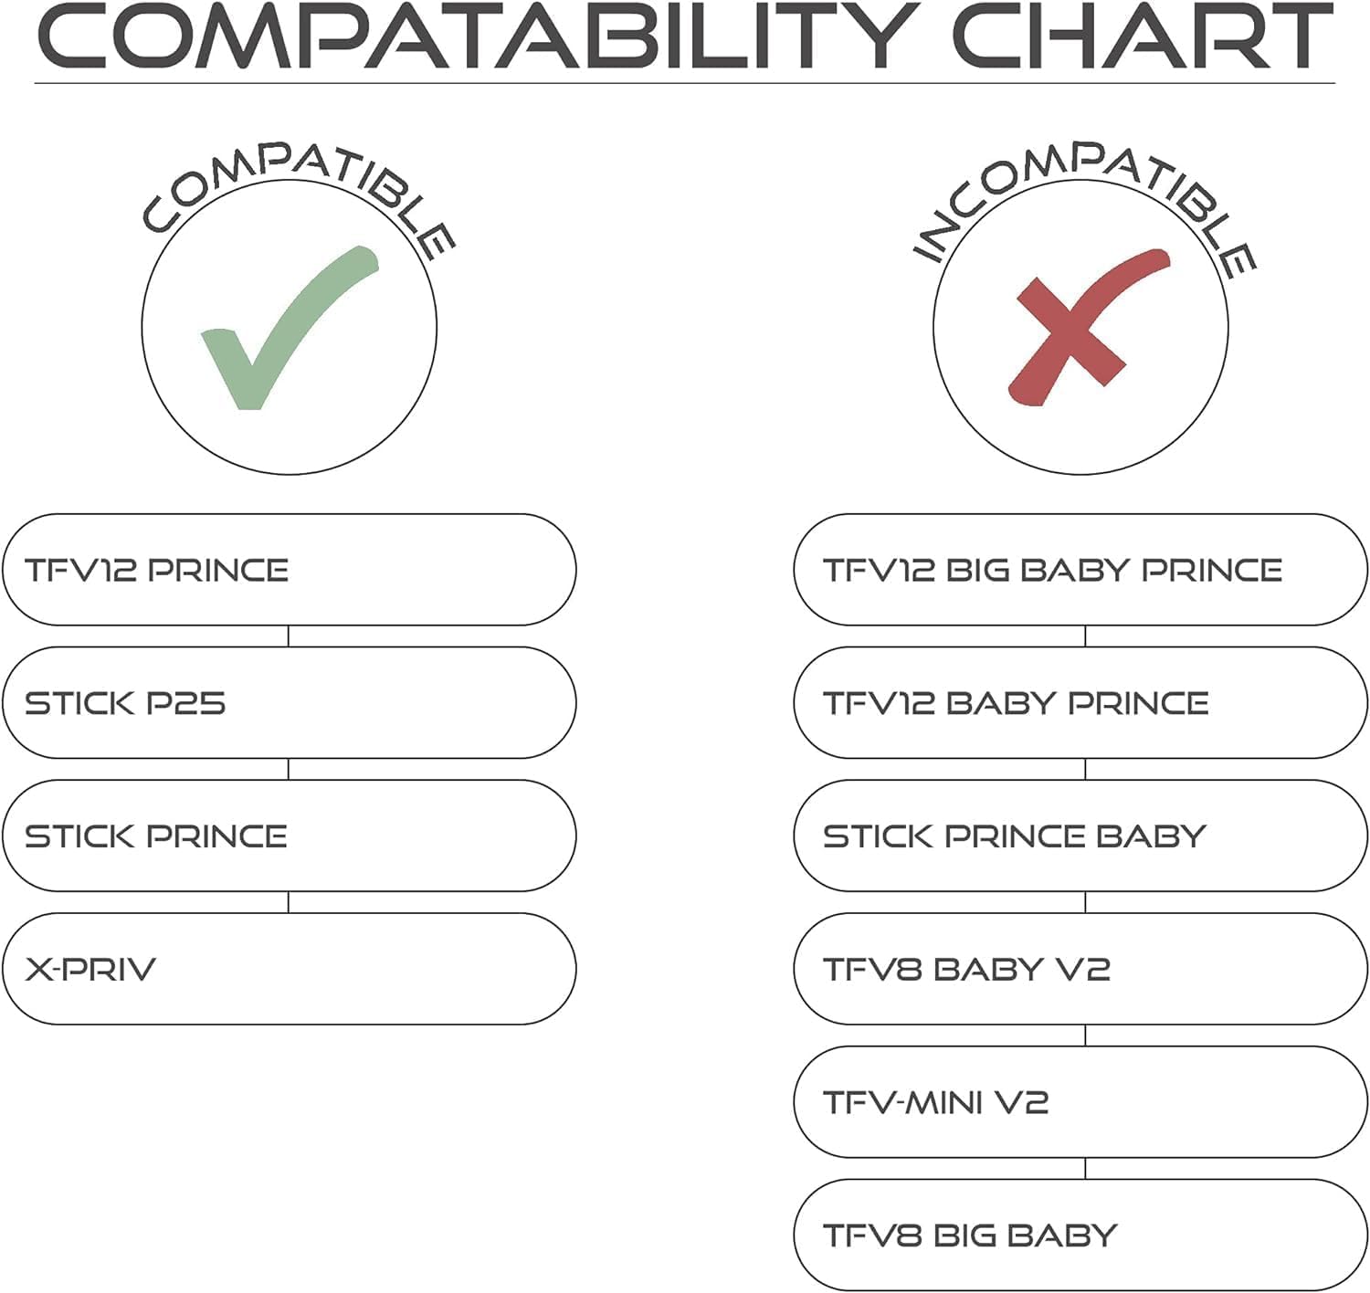
Task: Select the STICK P25 entry
Action: coord(289,703)
